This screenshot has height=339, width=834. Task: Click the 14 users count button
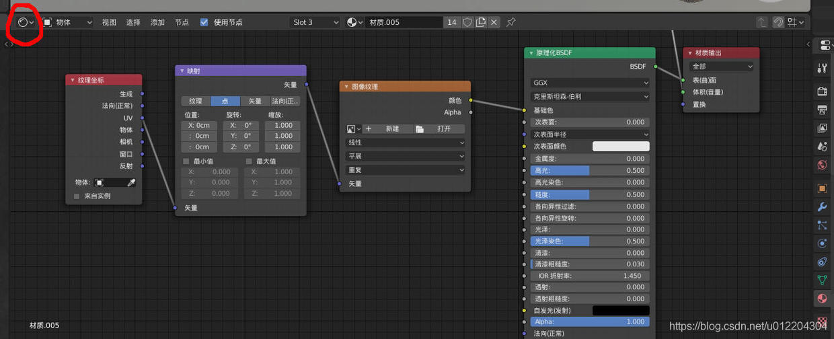452,22
